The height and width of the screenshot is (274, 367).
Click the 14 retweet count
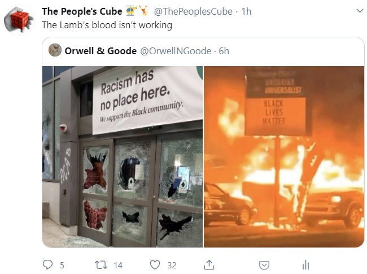118,266
